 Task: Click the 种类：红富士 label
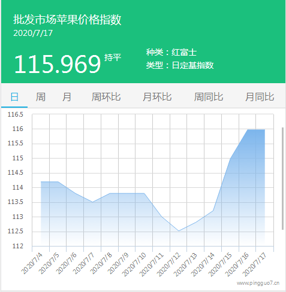[171, 53]
